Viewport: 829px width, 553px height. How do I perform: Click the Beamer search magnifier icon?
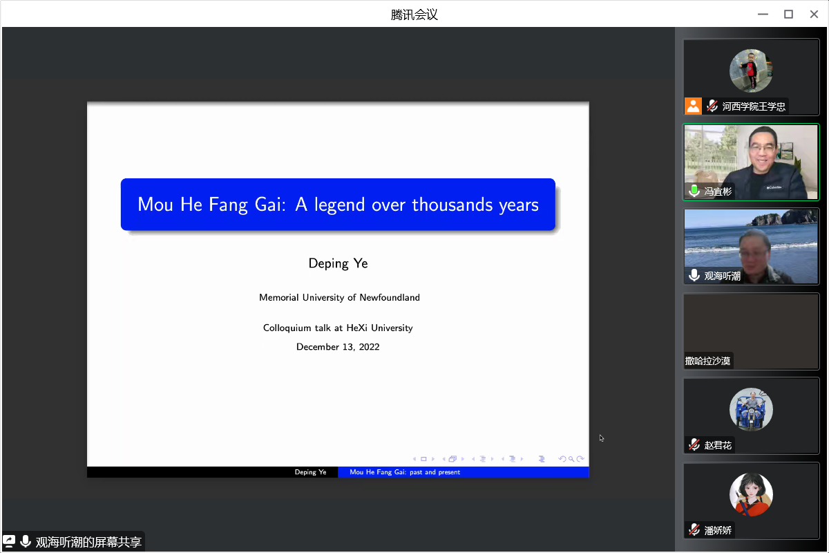[x=572, y=459]
